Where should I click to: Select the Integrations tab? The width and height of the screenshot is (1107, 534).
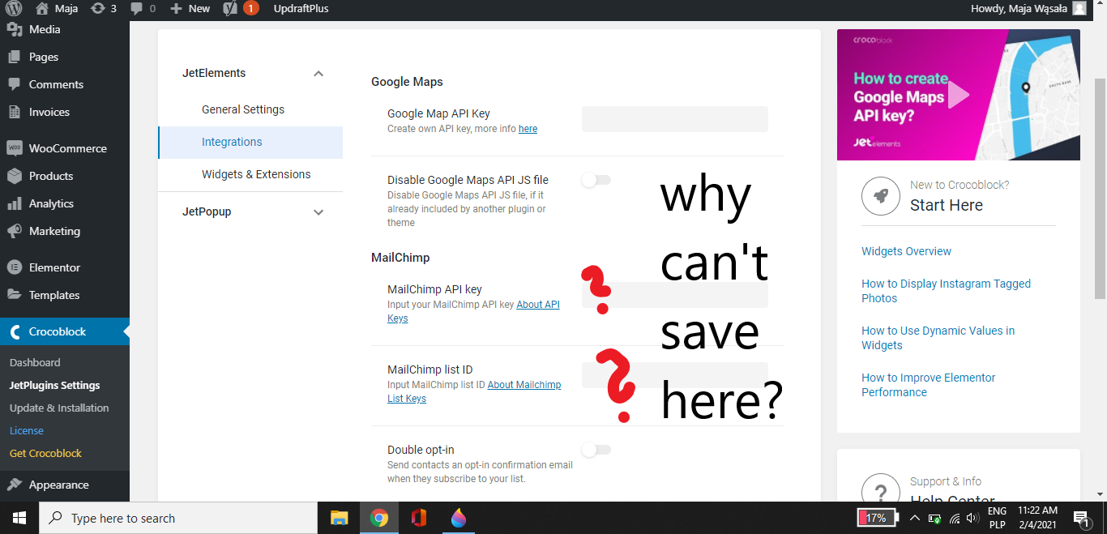tap(250, 142)
